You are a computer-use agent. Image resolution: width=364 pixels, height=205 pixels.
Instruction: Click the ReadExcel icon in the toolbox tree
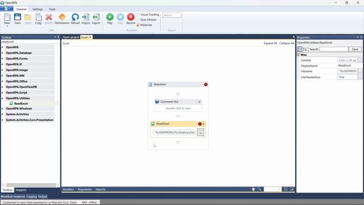point(11,104)
